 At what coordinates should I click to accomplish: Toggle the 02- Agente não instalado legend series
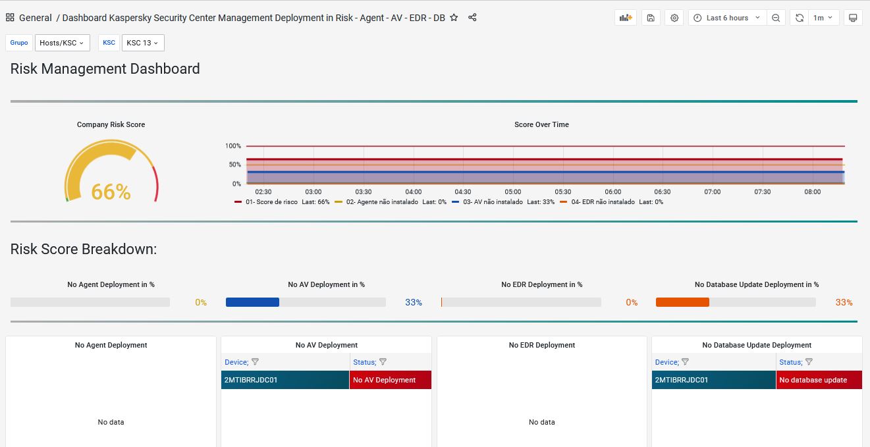[381, 202]
